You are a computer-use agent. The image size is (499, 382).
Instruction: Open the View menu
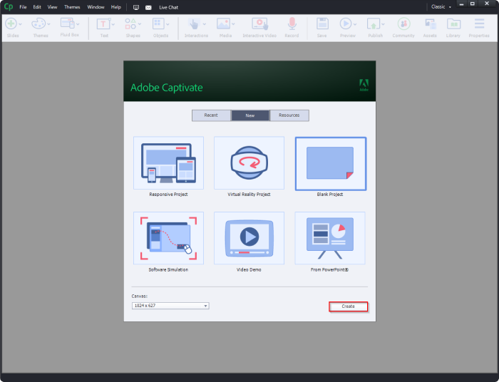pos(52,7)
